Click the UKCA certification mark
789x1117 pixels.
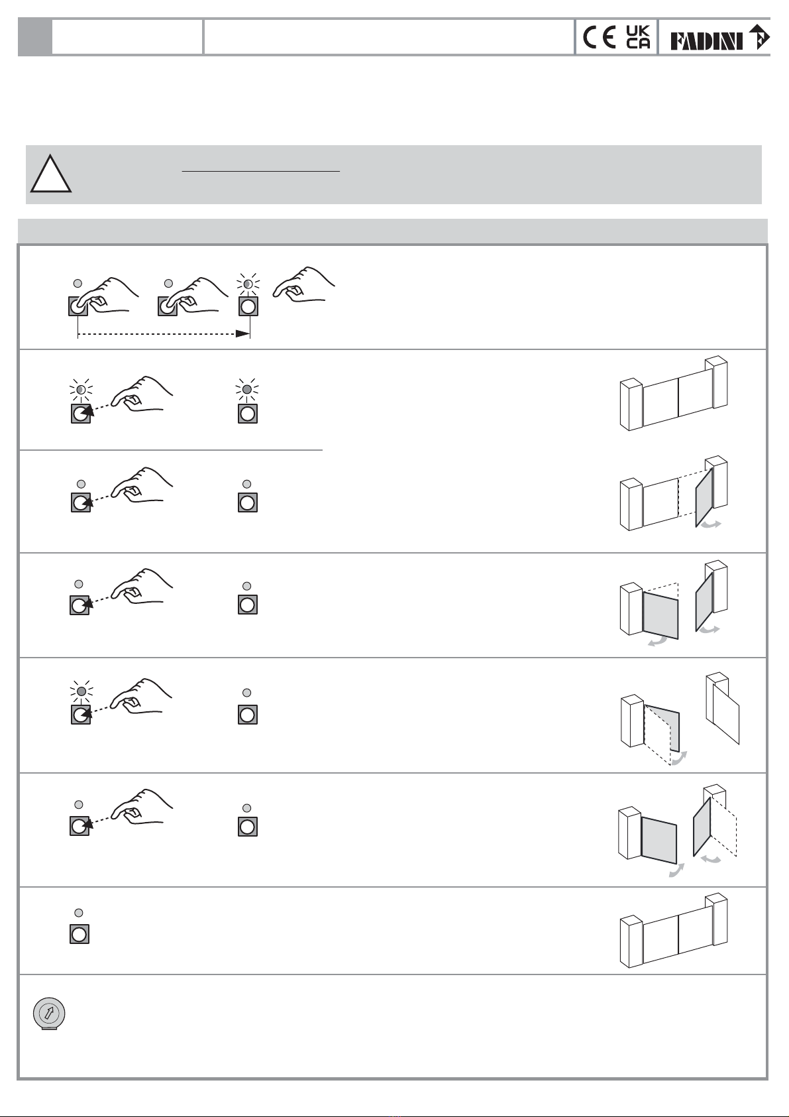(x=638, y=38)
